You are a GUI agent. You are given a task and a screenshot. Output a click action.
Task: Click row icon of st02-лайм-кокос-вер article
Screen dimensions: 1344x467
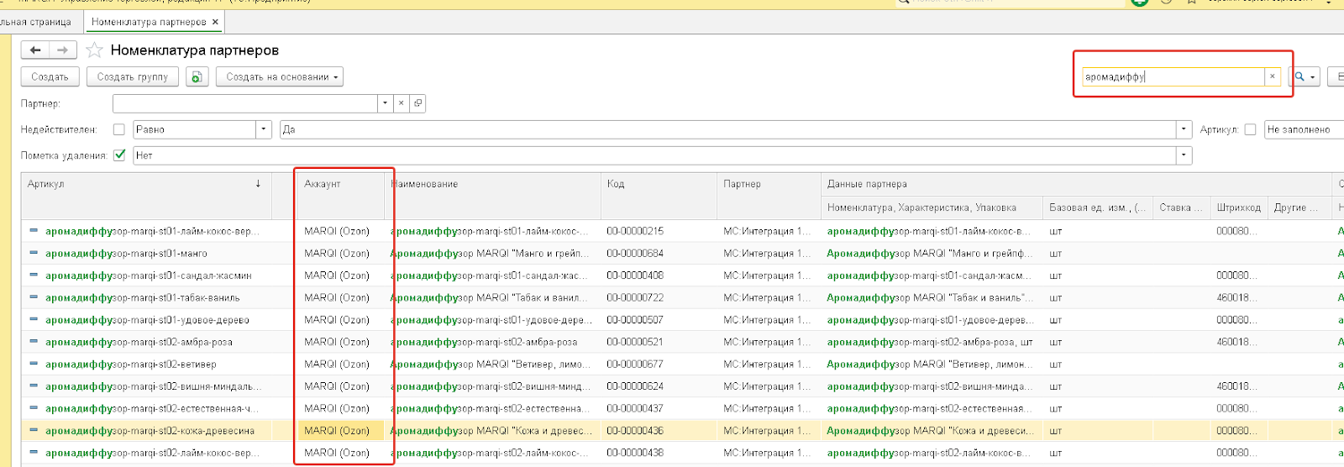[x=34, y=452]
